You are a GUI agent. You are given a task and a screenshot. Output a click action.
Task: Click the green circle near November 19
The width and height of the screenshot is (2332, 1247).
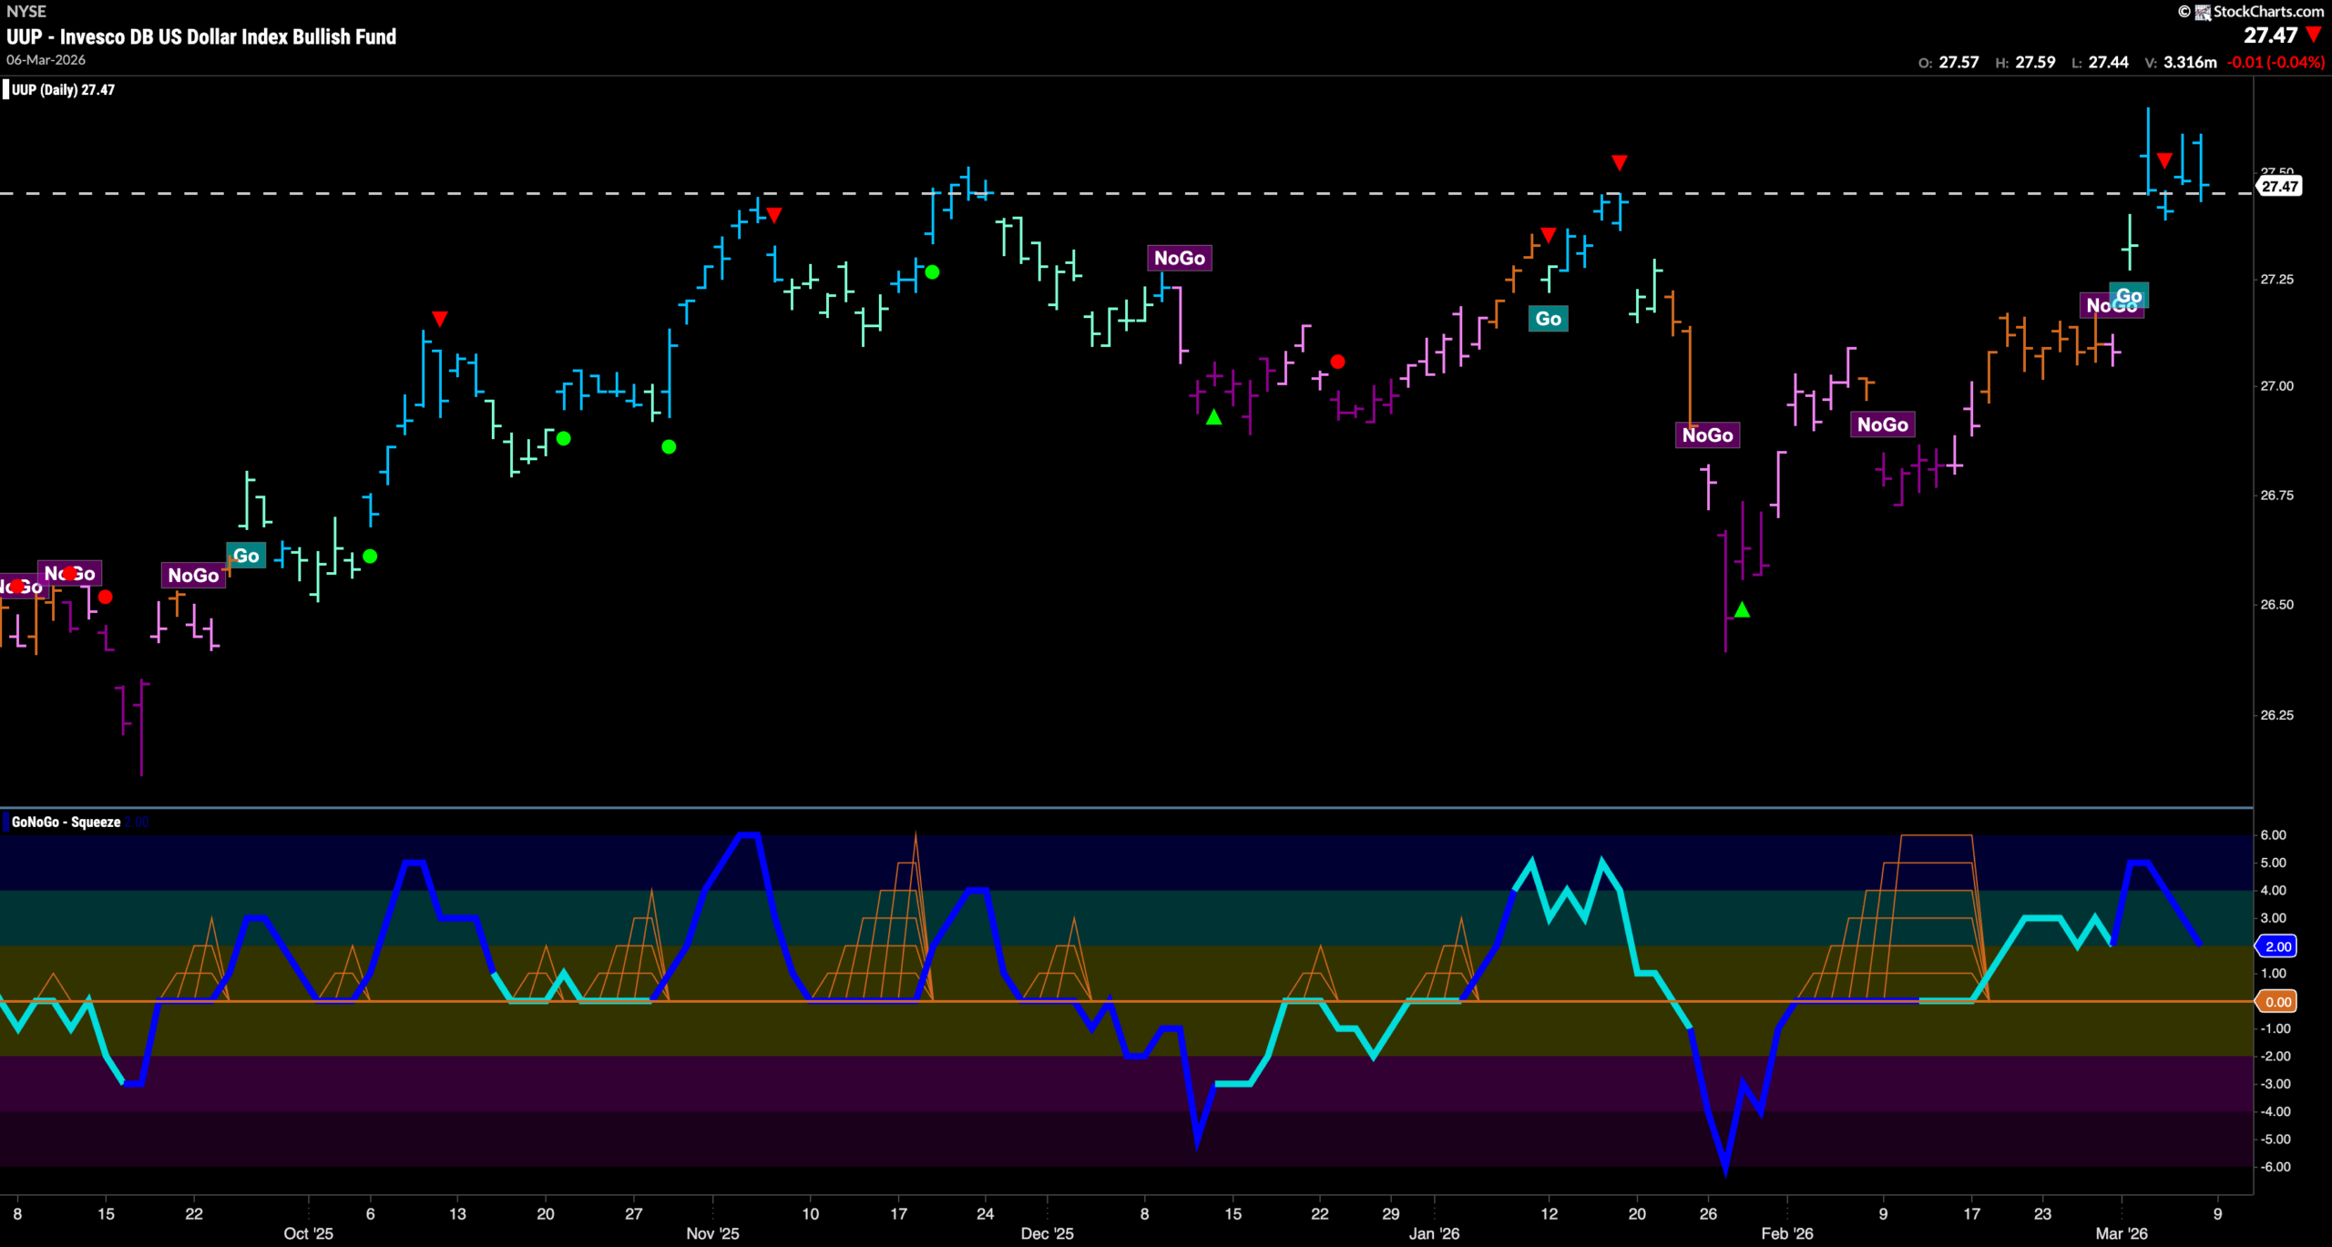point(932,271)
